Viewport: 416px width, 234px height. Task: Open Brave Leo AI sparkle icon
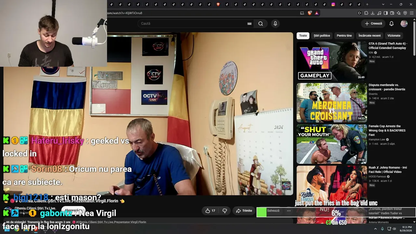(398, 13)
